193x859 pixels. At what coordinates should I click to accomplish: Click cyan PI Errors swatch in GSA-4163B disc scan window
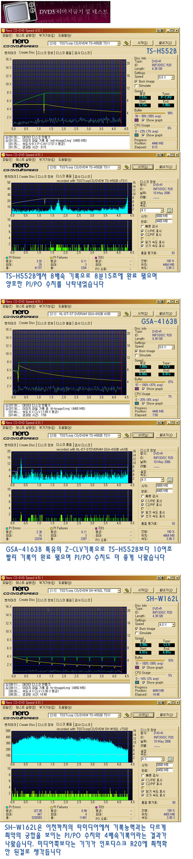click(7, 528)
